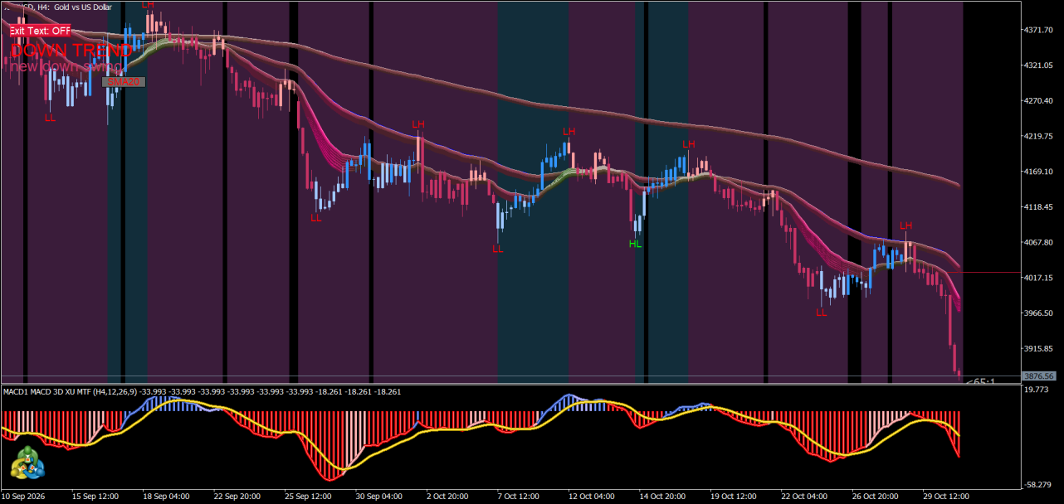Click the DOWN TREND status text
Image resolution: width=1064 pixels, height=504 pixels.
(71, 50)
